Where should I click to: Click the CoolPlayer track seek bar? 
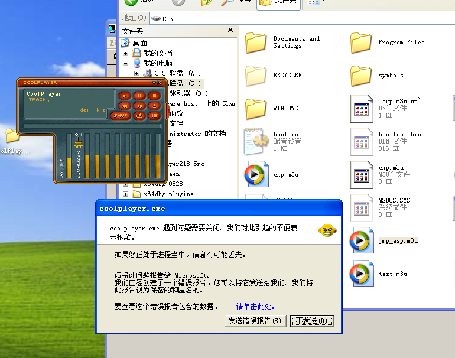(92, 126)
